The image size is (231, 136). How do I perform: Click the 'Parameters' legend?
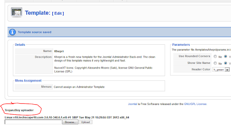181,45
